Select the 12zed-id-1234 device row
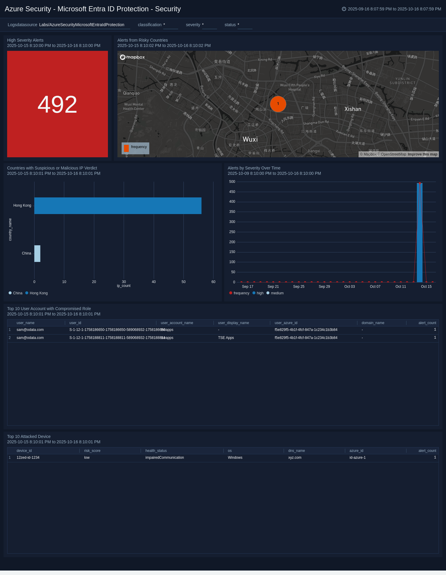This screenshot has width=446, height=575. coord(28,458)
